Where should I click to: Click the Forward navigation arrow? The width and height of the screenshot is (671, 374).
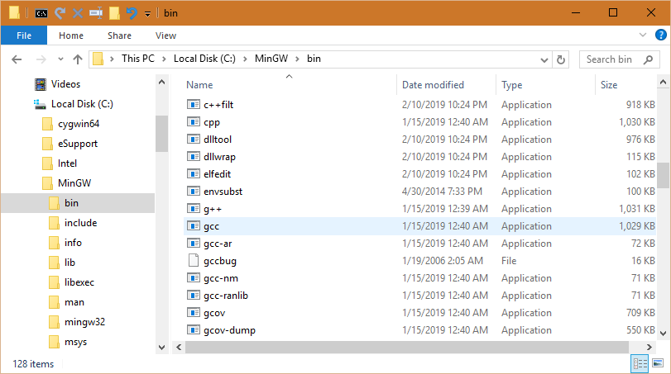click(41, 59)
